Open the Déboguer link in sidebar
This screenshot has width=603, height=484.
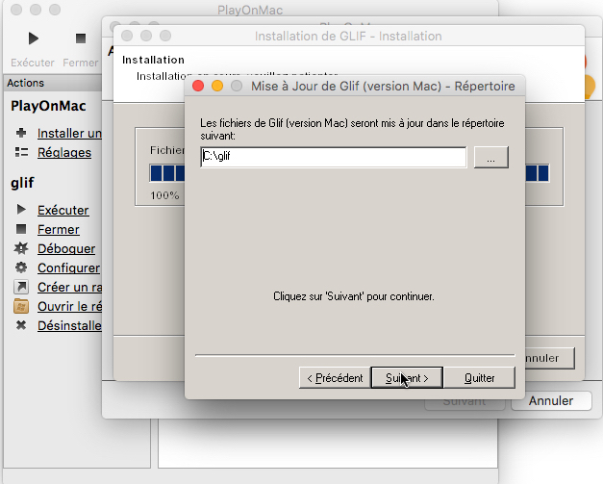(65, 248)
